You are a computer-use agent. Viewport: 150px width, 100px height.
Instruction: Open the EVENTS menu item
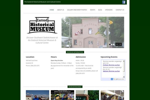click(92, 10)
